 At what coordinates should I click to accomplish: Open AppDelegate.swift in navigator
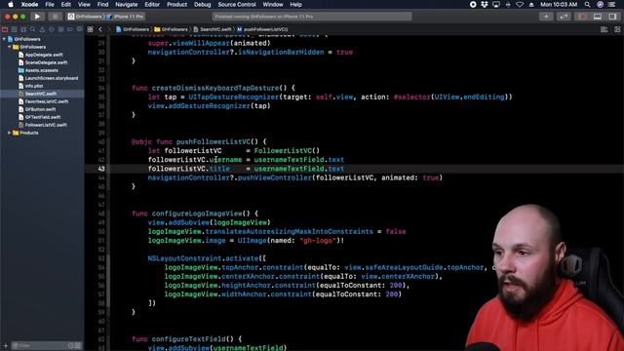click(x=41, y=55)
